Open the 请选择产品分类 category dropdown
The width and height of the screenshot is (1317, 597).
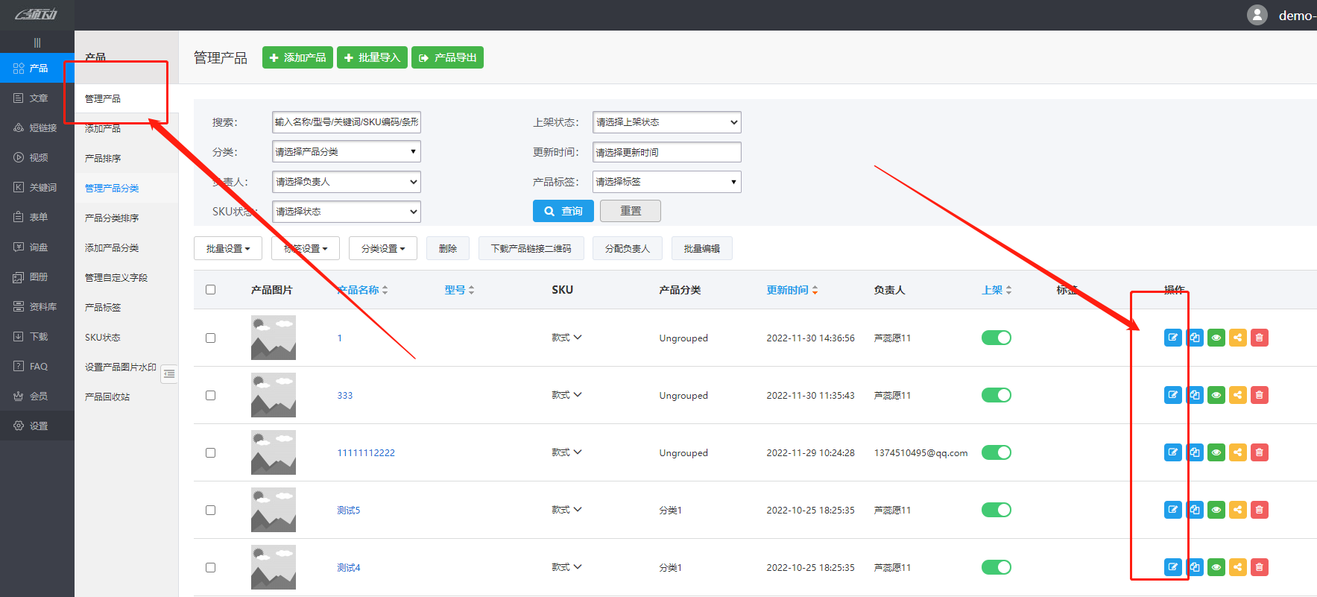pos(346,152)
